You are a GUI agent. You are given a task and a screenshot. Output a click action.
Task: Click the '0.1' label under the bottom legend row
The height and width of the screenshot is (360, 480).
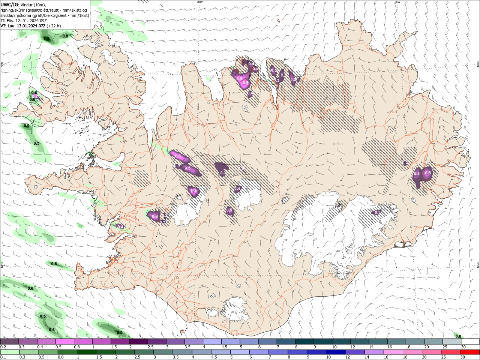pyautogui.click(x=3, y=357)
